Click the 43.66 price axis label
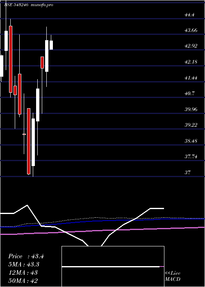The height and width of the screenshot is (287, 205). (x=191, y=30)
